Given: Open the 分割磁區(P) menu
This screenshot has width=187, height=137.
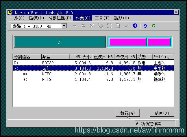Looking at the screenshot, I should (60, 18).
